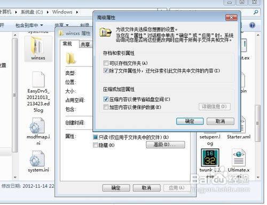Image resolution: width=267 pixels, height=205 pixels.
Task: Click 应用 in winsxs properties dialog
Action: (x=177, y=188)
